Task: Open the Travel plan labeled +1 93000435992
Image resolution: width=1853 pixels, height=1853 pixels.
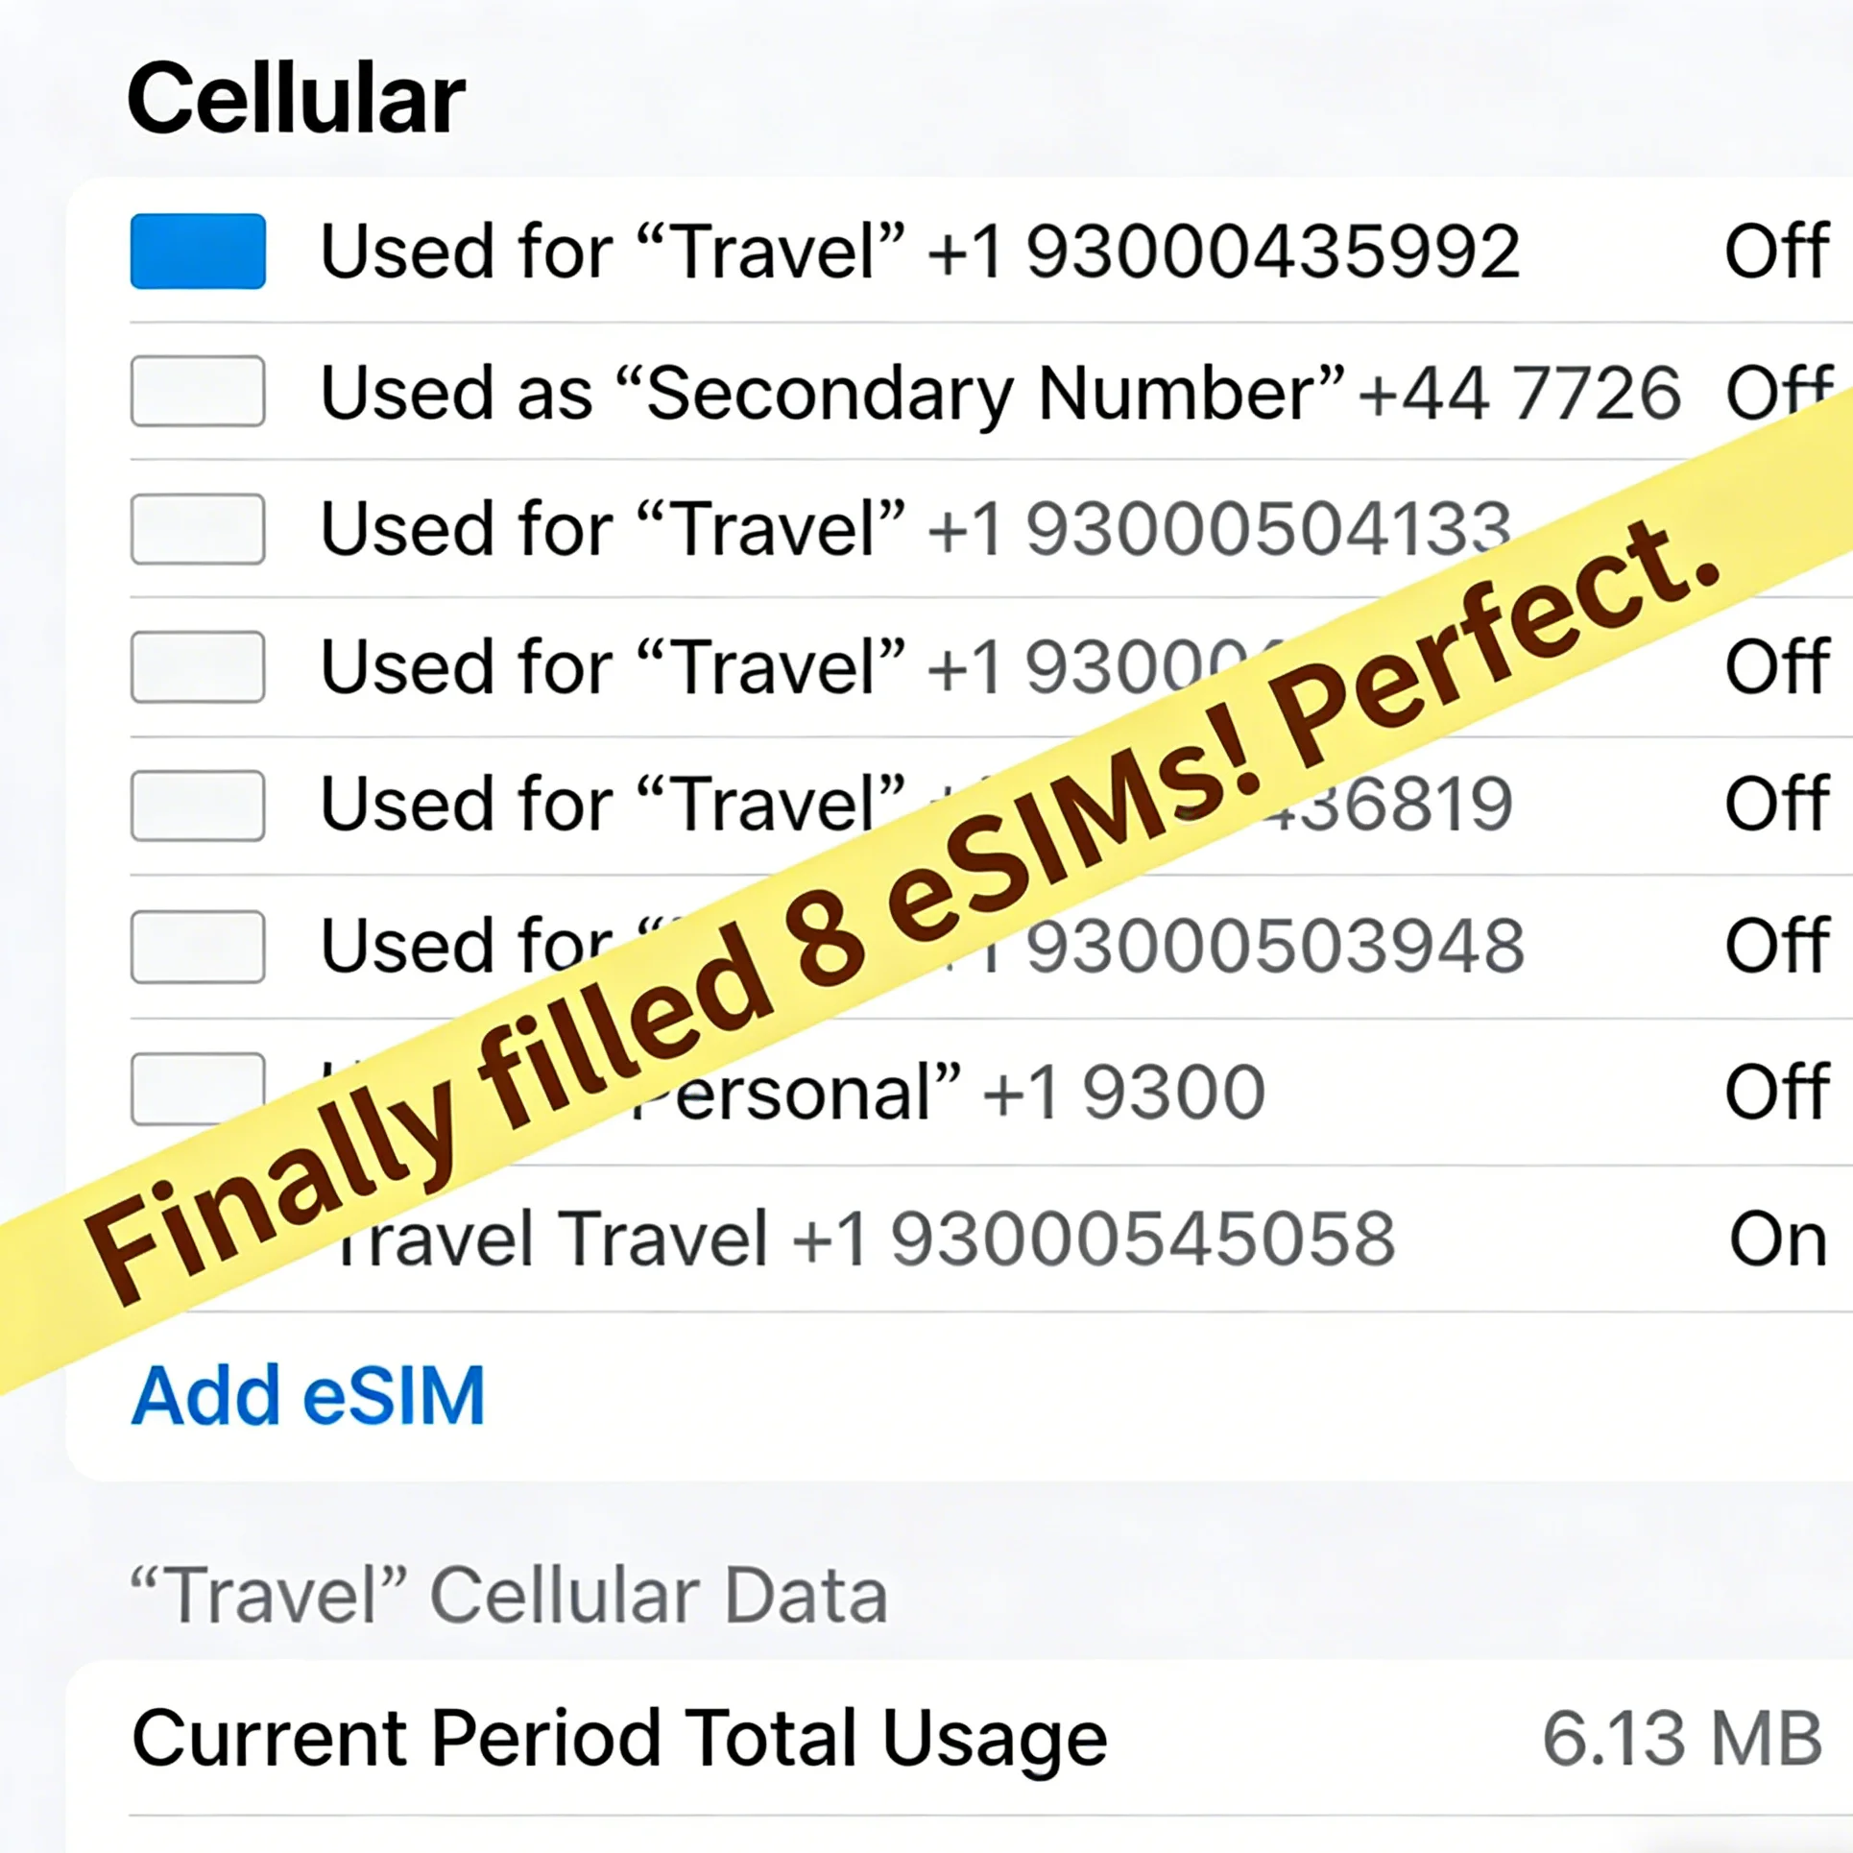Action: tap(919, 252)
